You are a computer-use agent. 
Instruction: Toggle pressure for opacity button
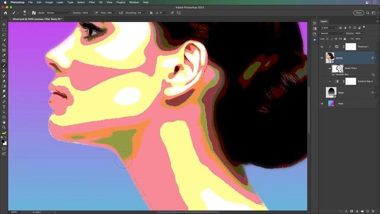tap(96, 13)
